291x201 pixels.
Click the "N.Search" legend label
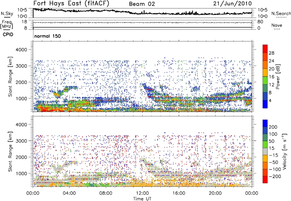point(281,13)
